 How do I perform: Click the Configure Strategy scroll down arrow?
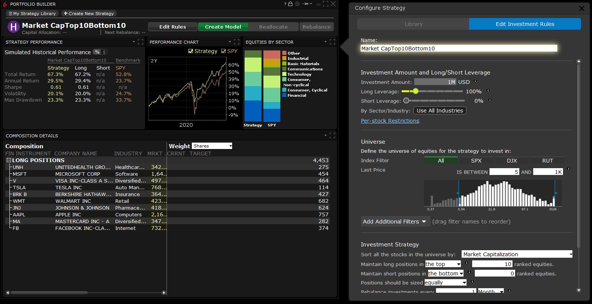pos(579,290)
